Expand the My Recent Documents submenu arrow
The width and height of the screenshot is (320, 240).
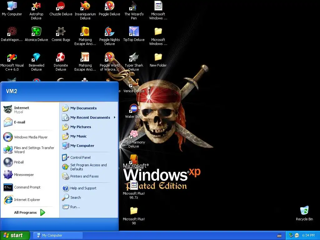coord(115,117)
